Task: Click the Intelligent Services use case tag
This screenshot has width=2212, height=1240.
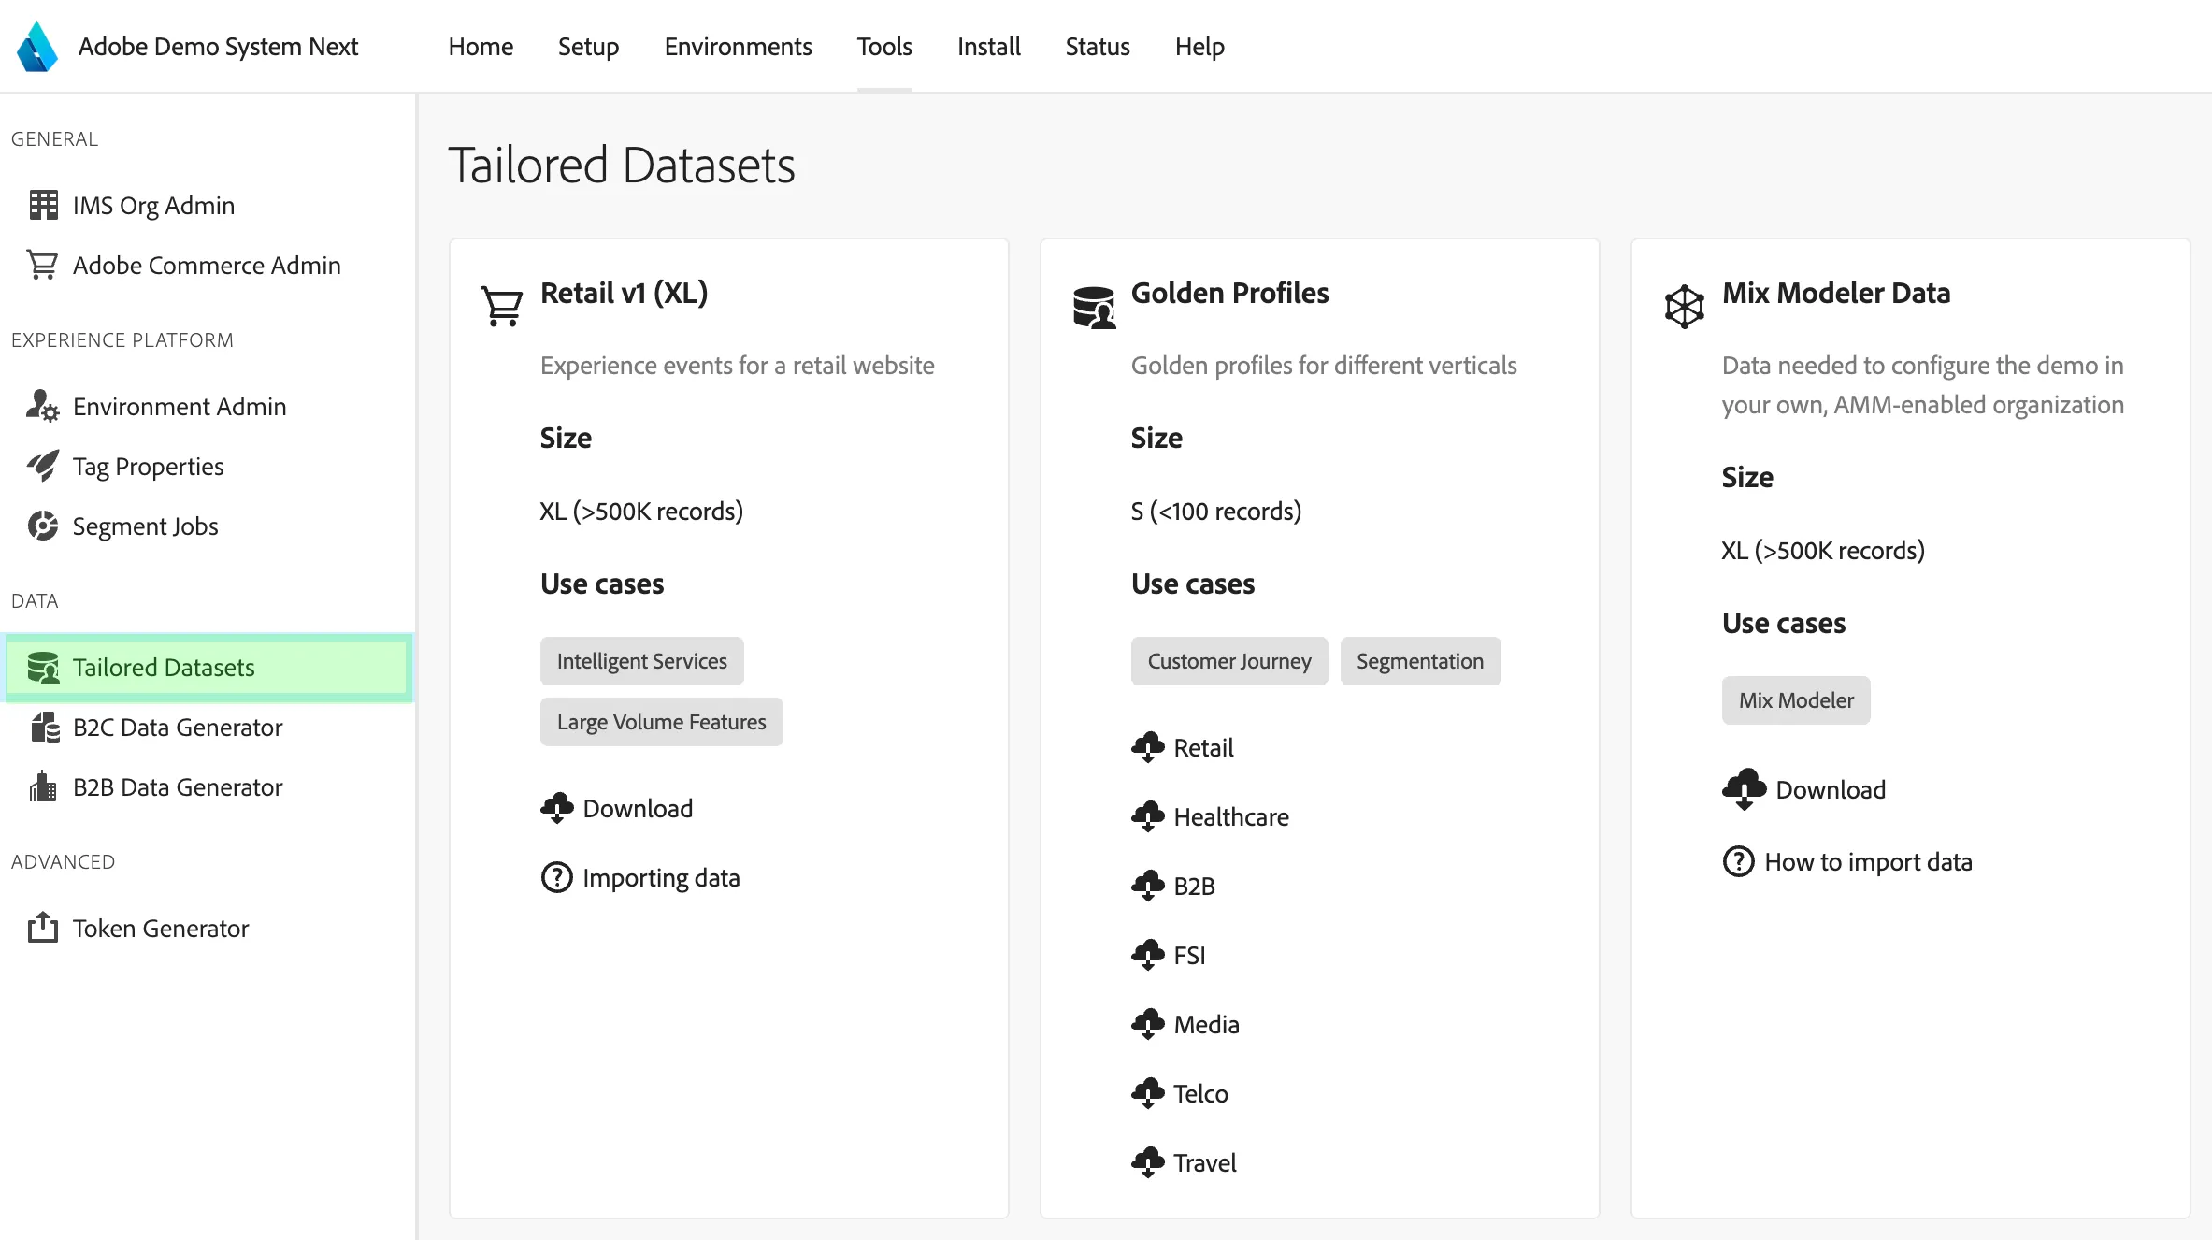Action: 642,661
